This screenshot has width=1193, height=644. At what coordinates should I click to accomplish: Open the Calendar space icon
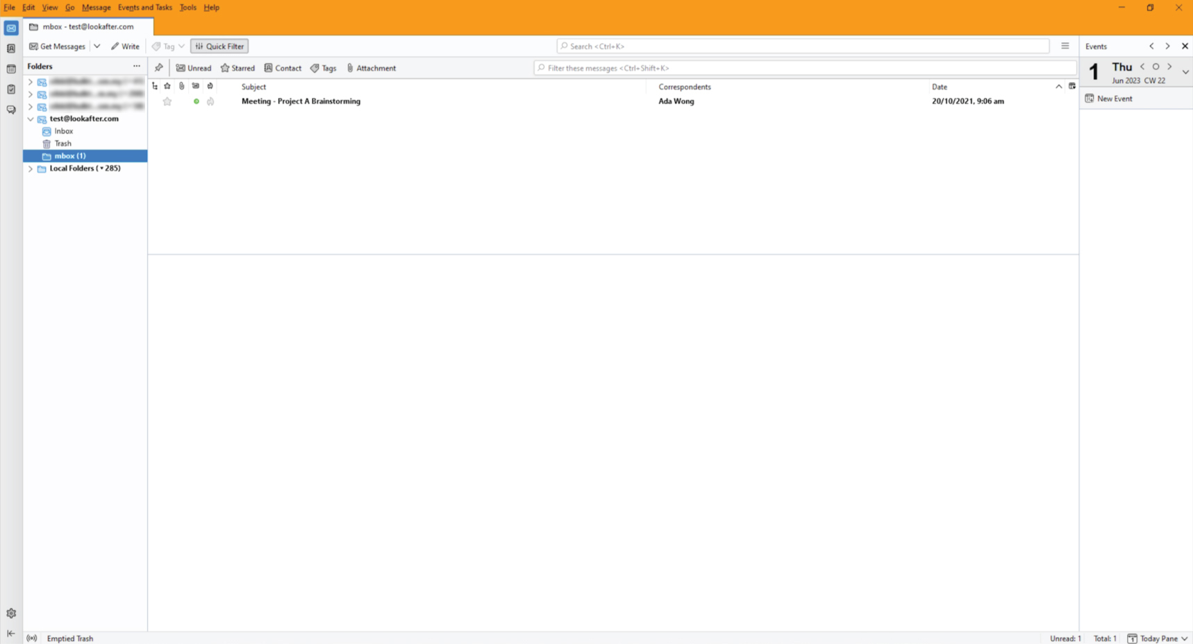pyautogui.click(x=11, y=69)
